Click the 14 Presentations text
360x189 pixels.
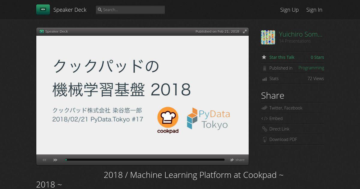[x=295, y=41]
